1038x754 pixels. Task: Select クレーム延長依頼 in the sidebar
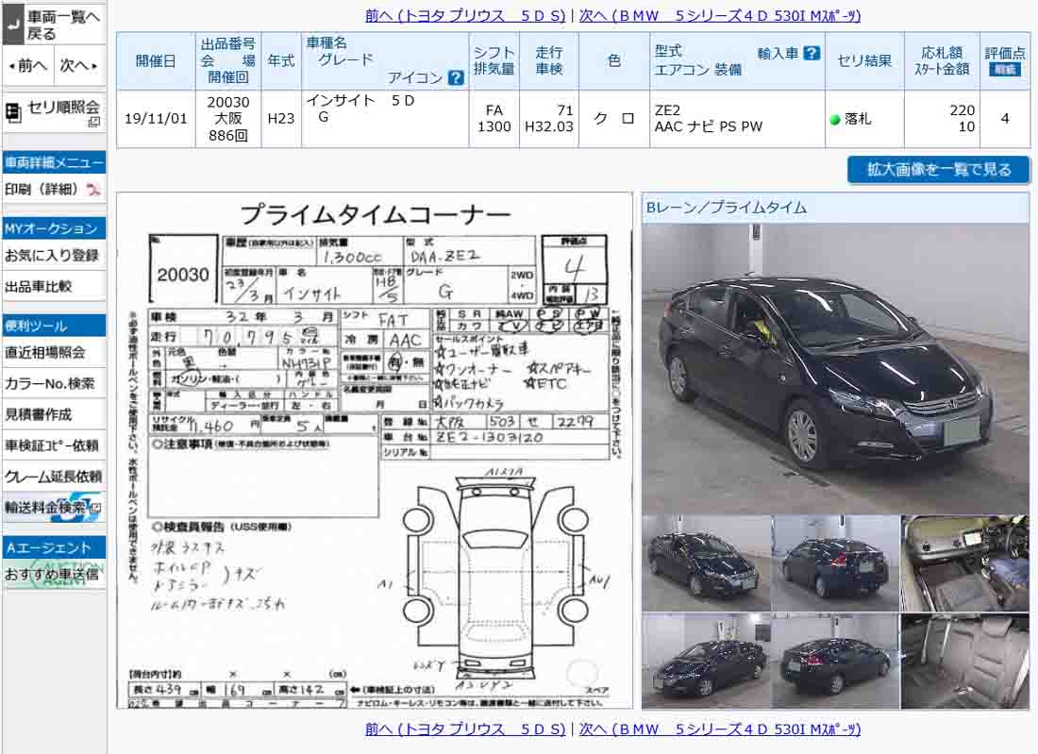click(x=55, y=477)
